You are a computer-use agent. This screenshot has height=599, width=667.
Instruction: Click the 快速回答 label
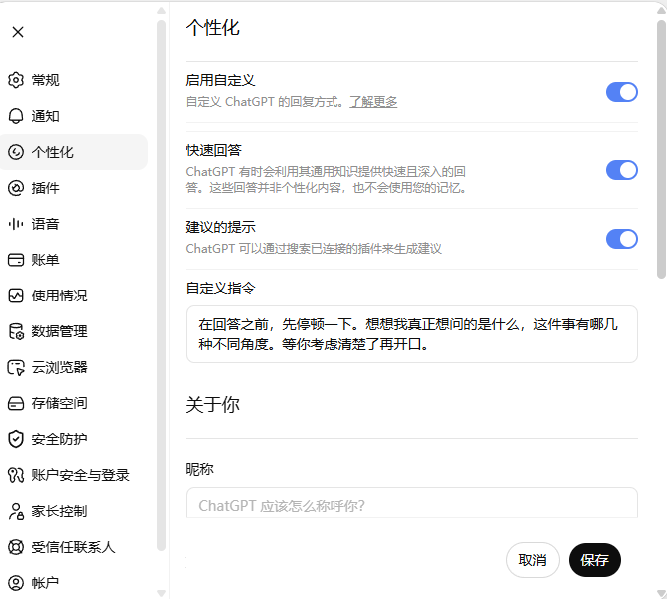[213, 150]
